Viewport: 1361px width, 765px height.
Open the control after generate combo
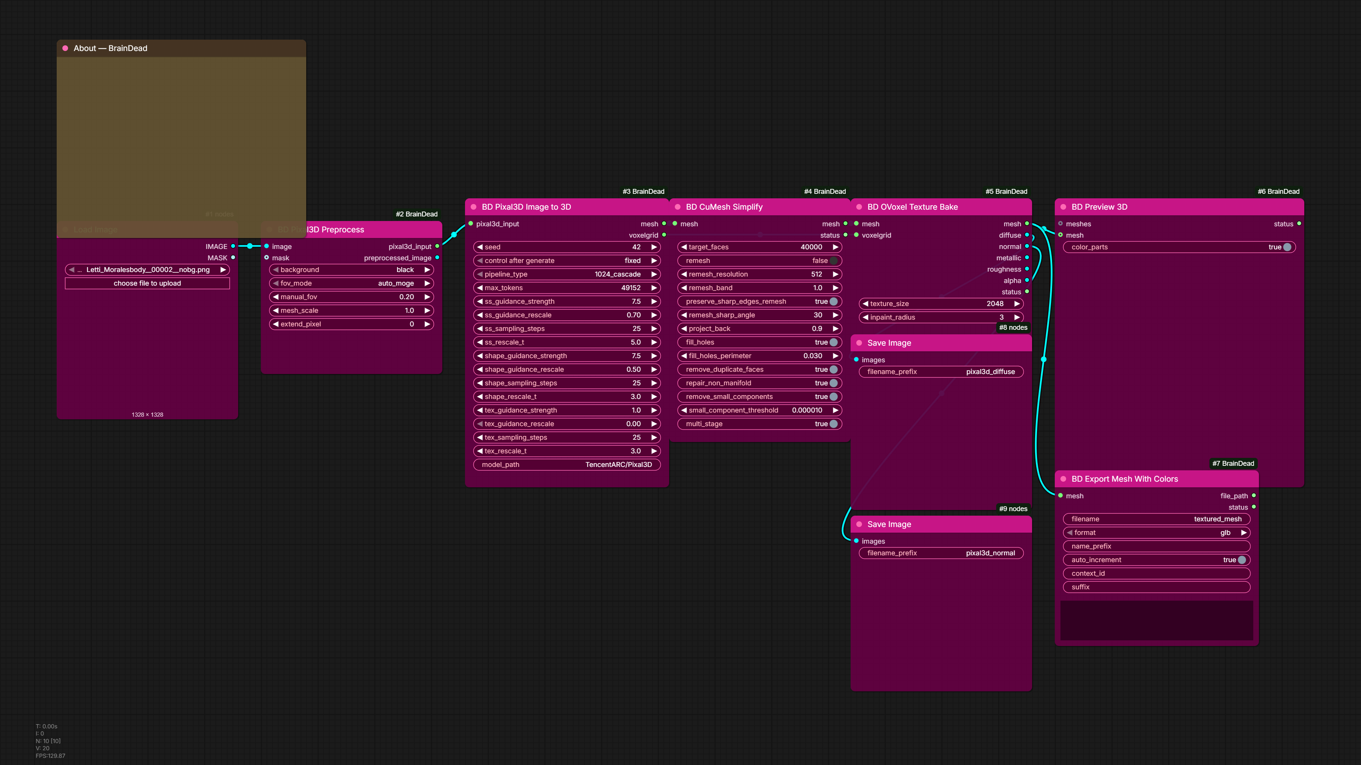[x=567, y=261]
